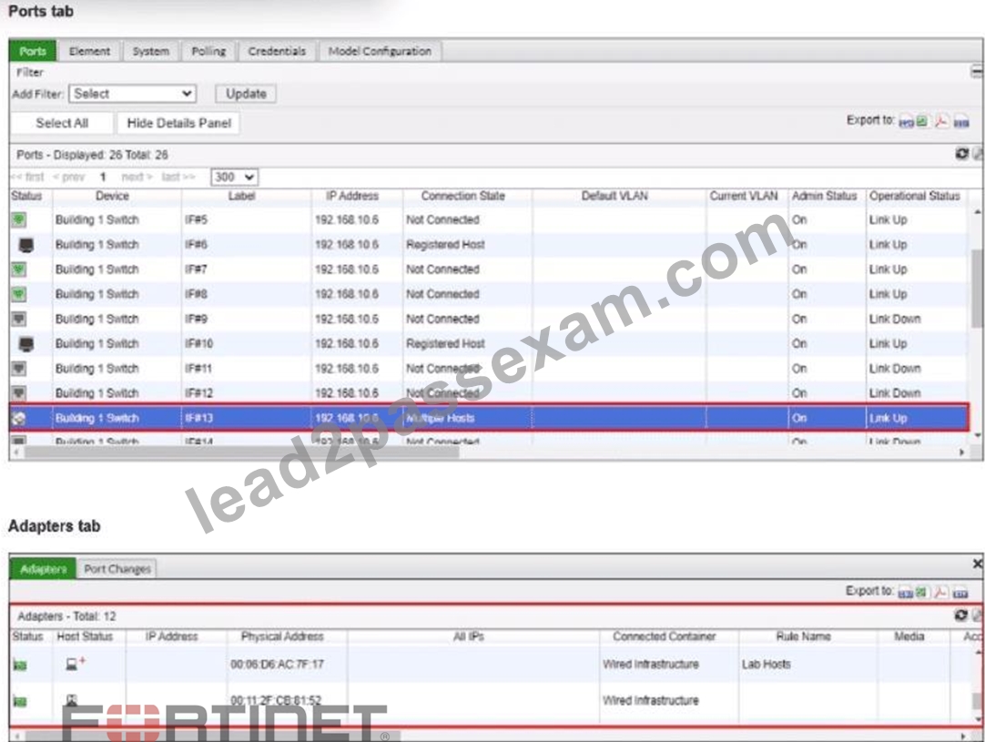Click physical address 00:06:D6:AC:7F:17
Screen dimensions: 985x742
tap(277, 664)
